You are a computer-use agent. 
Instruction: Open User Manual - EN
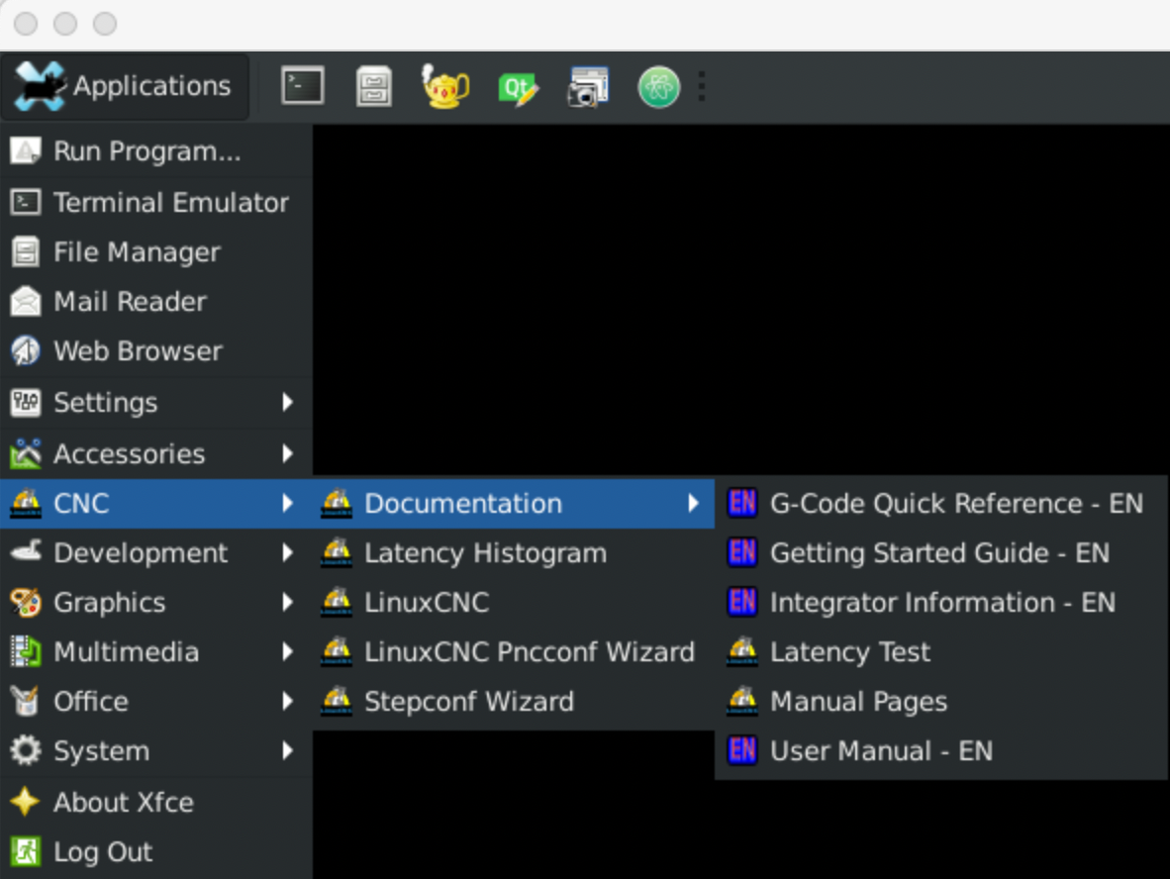click(x=941, y=750)
